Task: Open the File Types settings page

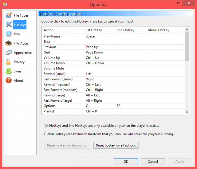Action: click(x=21, y=15)
